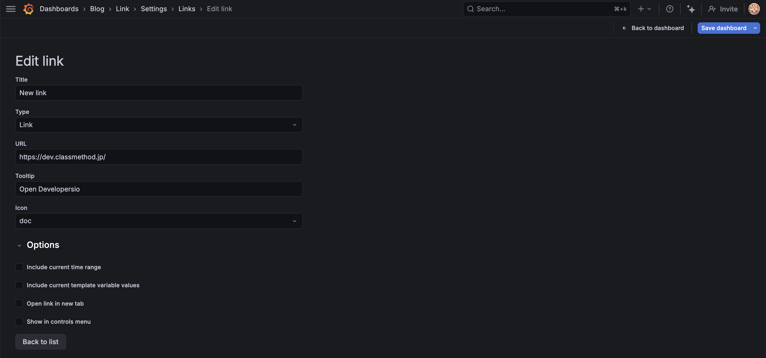Click the Grafana logo icon
Viewport: 766px width, 358px height.
[28, 9]
